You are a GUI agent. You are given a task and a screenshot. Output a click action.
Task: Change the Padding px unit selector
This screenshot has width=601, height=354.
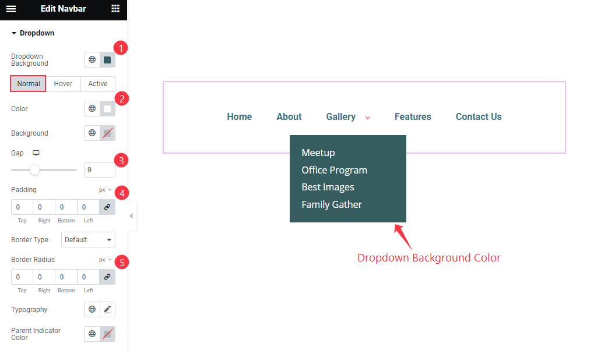pos(105,190)
